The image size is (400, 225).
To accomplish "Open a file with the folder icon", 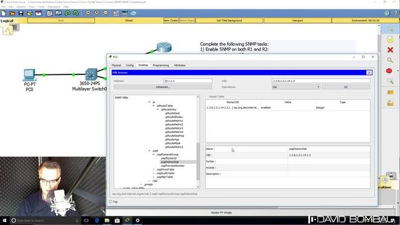I will tap(12, 13).
